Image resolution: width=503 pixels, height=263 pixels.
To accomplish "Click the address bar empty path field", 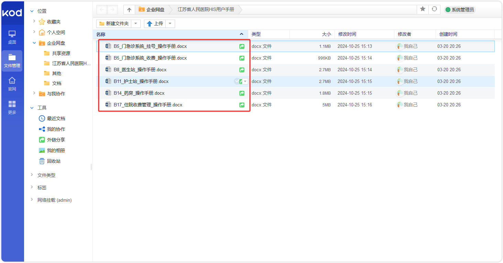I will tap(328, 10).
